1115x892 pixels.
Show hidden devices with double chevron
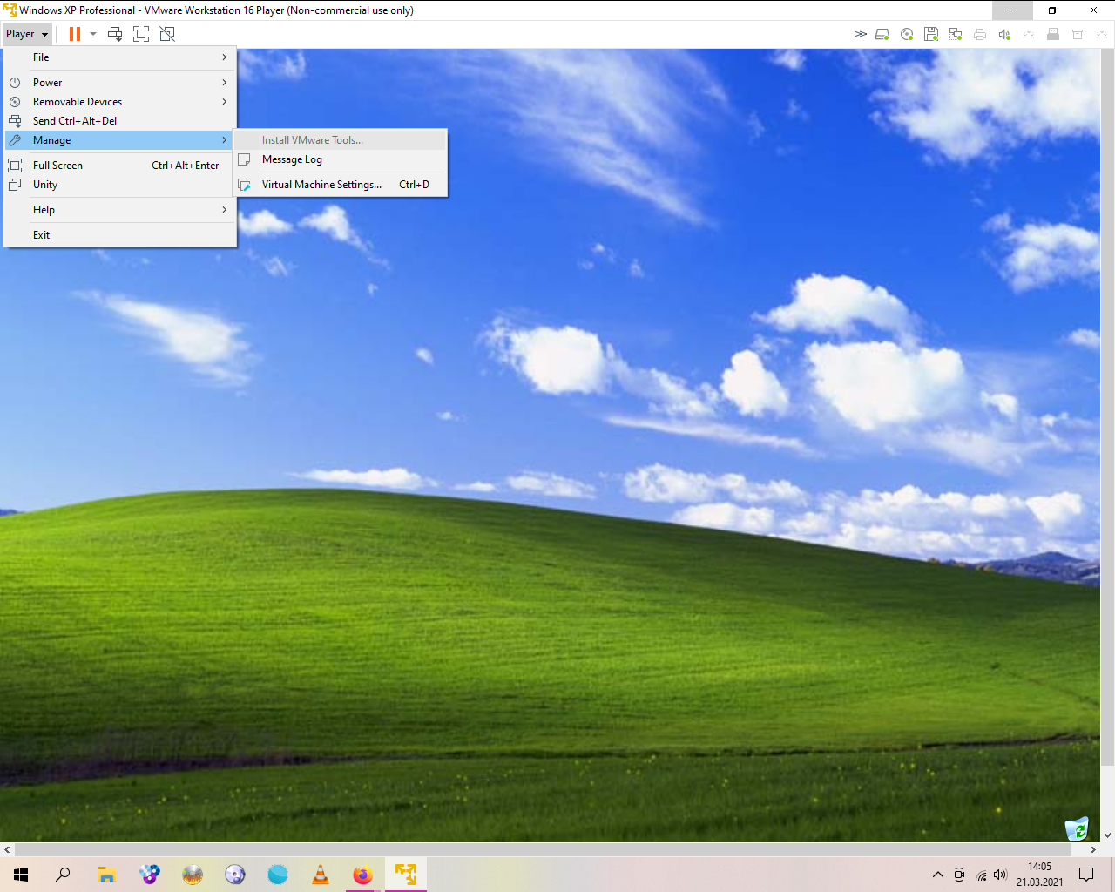[x=861, y=34]
